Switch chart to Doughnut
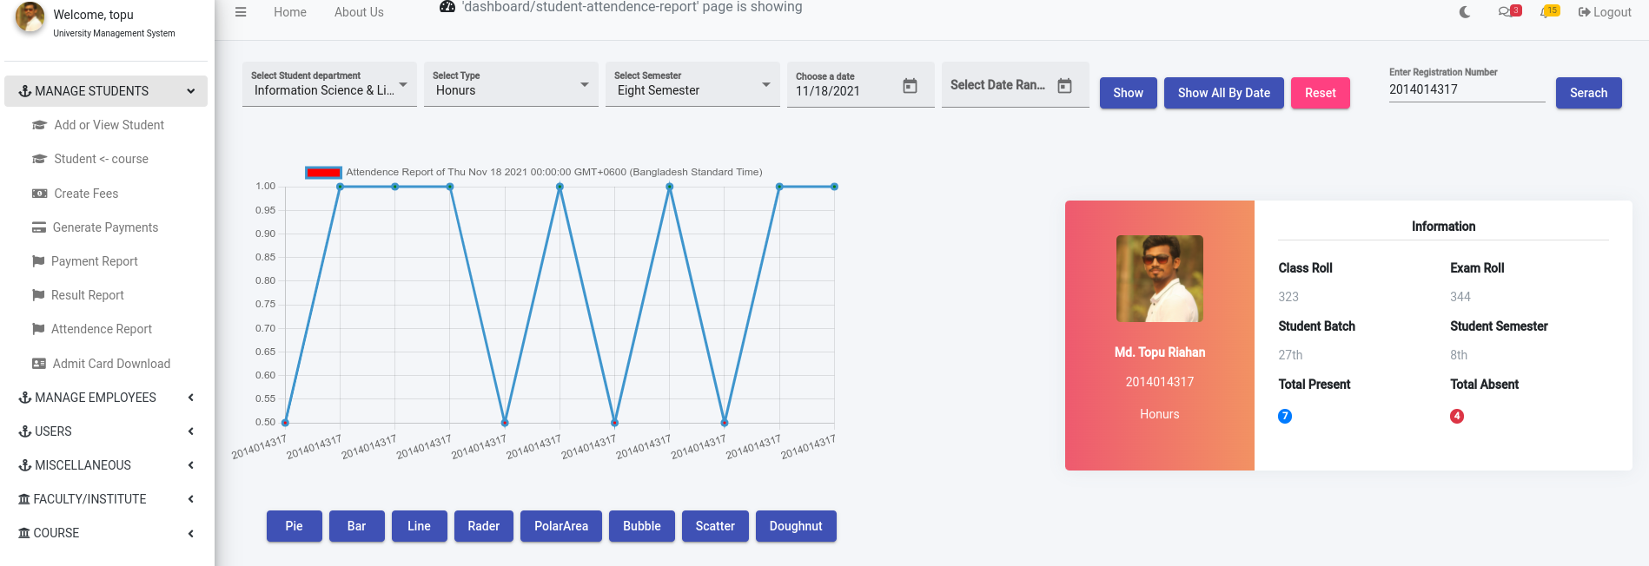Viewport: 1649px width, 566px height. pyautogui.click(x=796, y=526)
